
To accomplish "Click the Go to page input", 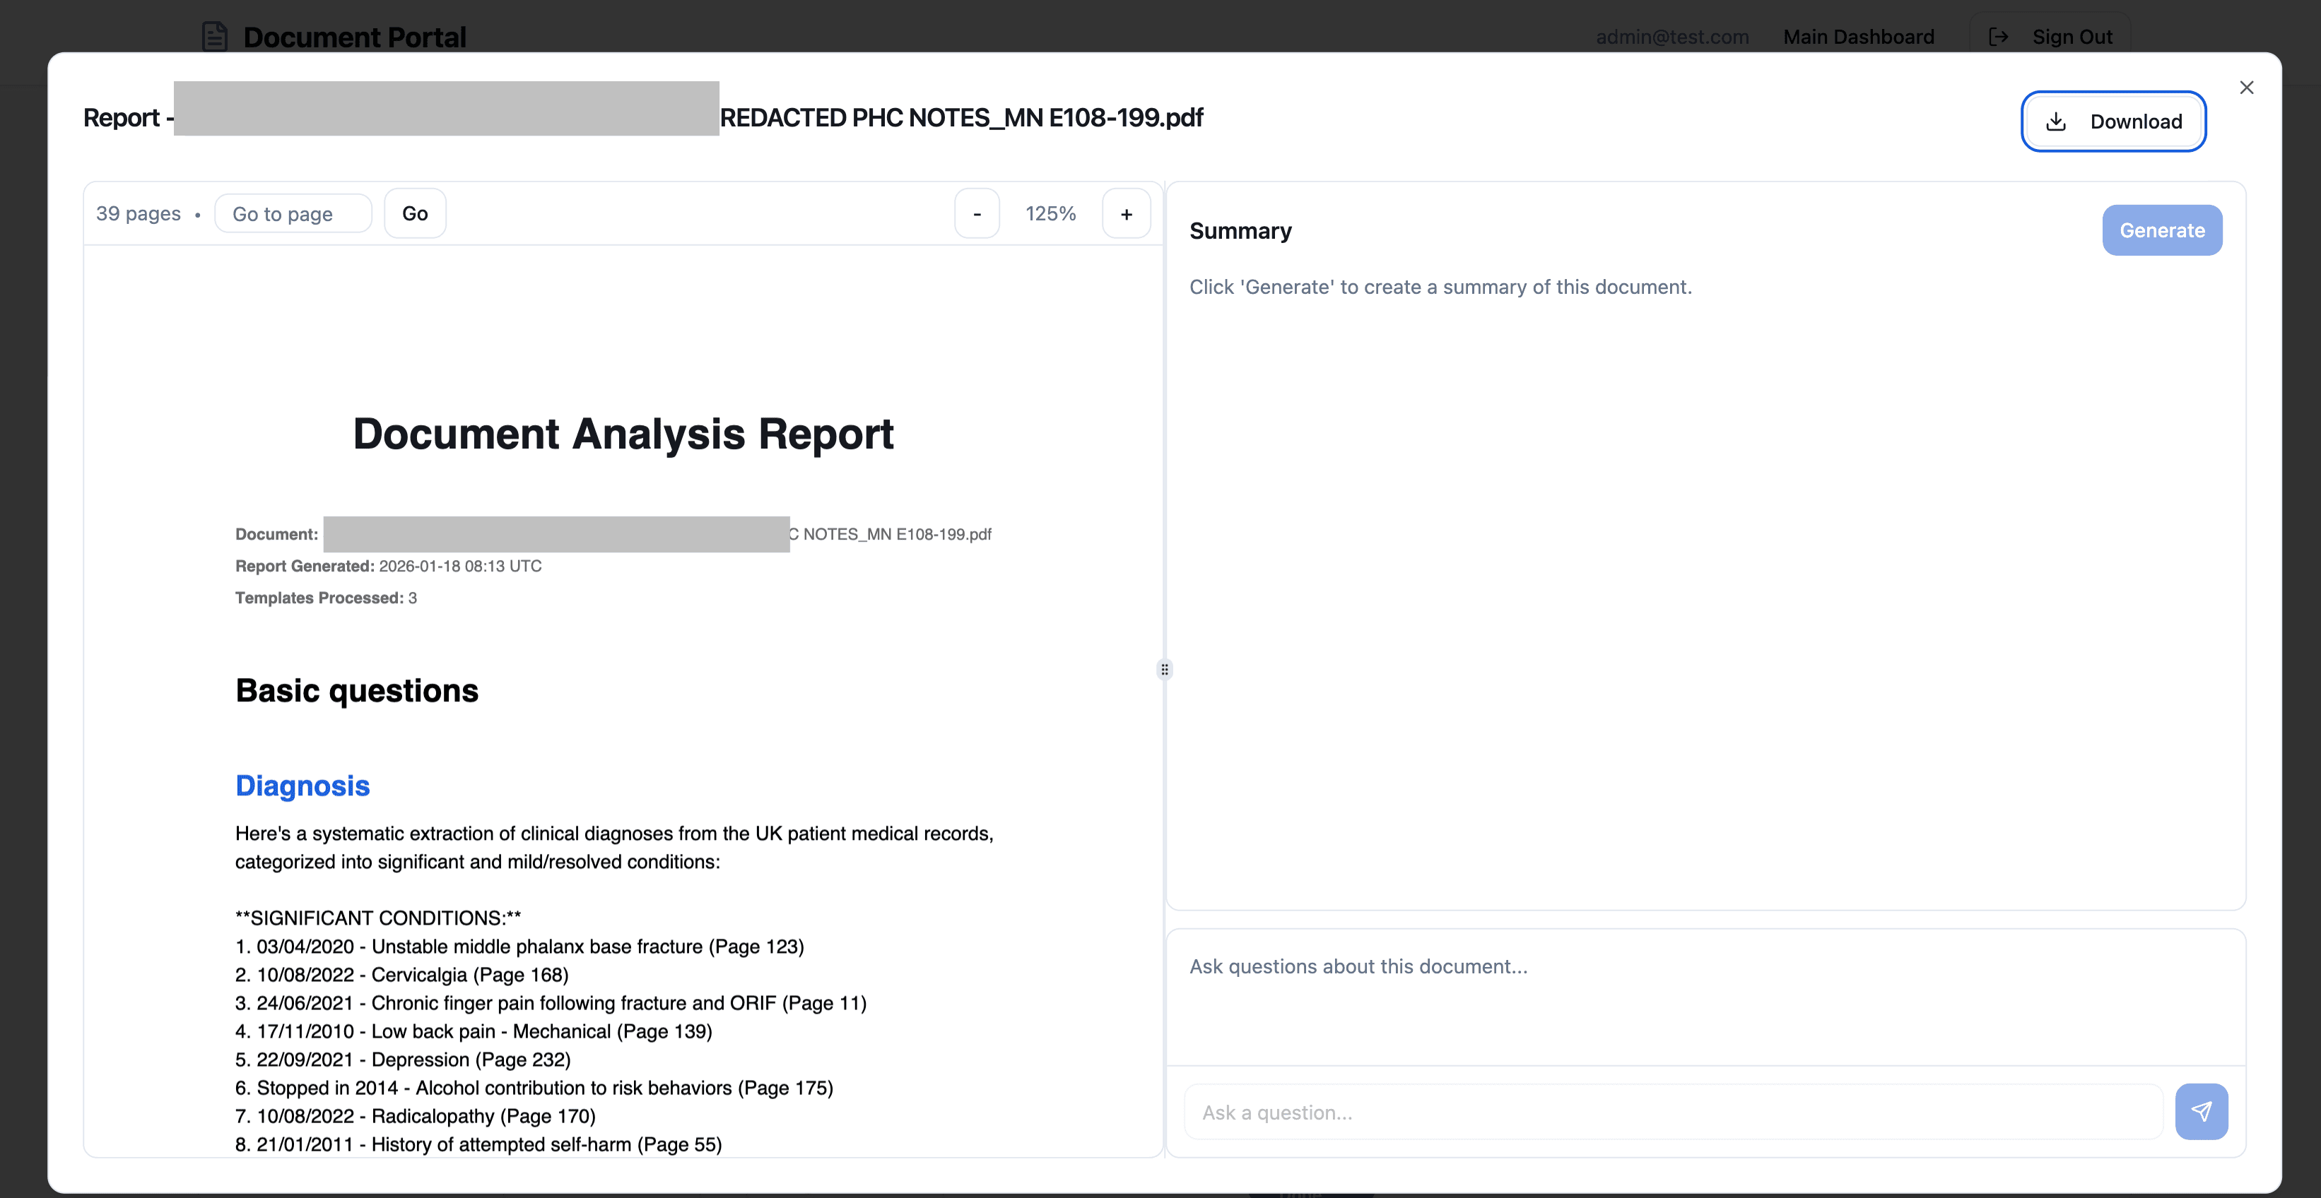I will pyautogui.click(x=293, y=213).
